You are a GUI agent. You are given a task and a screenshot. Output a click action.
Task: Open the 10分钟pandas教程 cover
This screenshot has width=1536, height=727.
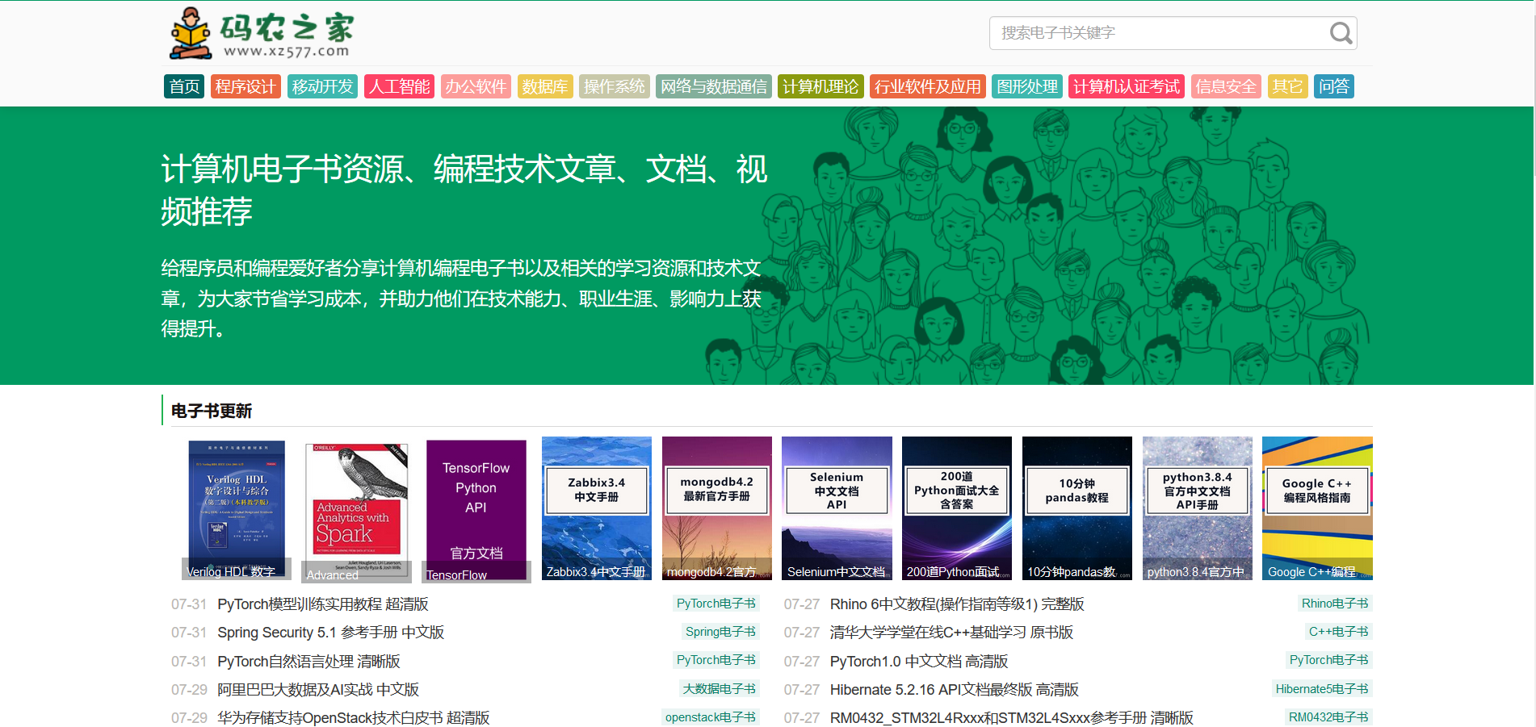[x=1076, y=508]
